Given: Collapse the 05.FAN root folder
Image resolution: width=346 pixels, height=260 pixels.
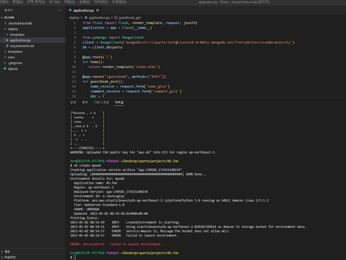Looking at the screenshot, I should [x=2, y=18].
